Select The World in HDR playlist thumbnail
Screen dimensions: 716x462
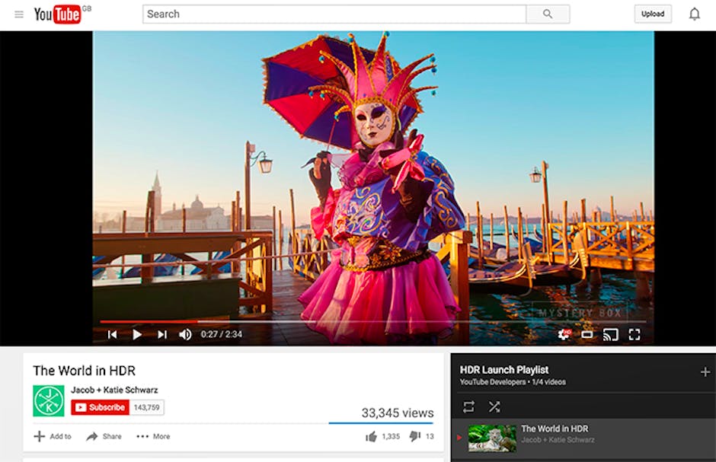[491, 438]
